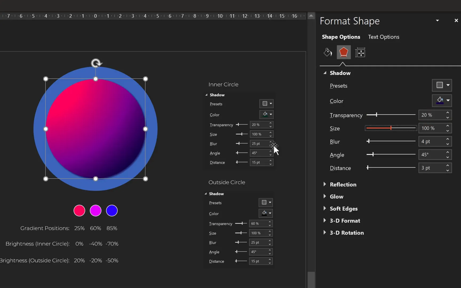Collapse the Inner Circle Shadow group
Screen dimensions: 461x288
click(206, 95)
